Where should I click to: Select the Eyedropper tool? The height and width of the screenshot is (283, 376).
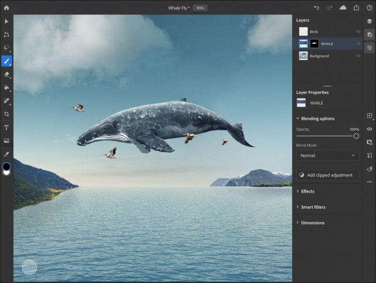[7, 154]
